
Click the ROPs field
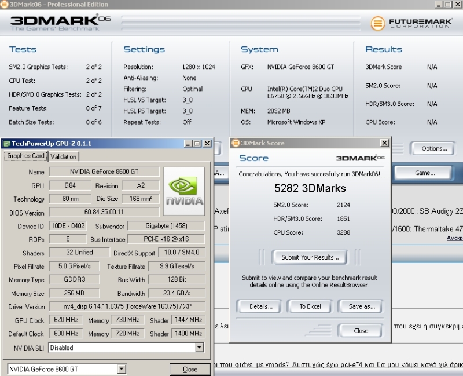68,239
